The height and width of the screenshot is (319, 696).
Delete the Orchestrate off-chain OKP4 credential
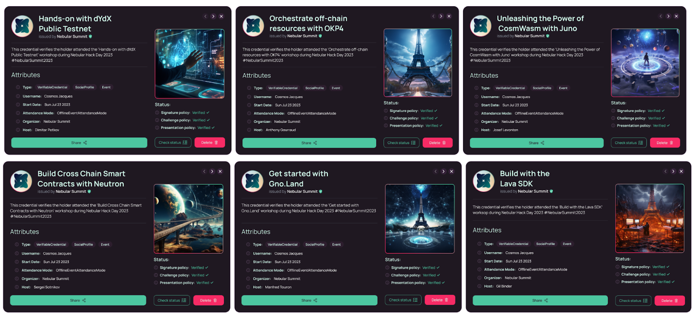(438, 143)
